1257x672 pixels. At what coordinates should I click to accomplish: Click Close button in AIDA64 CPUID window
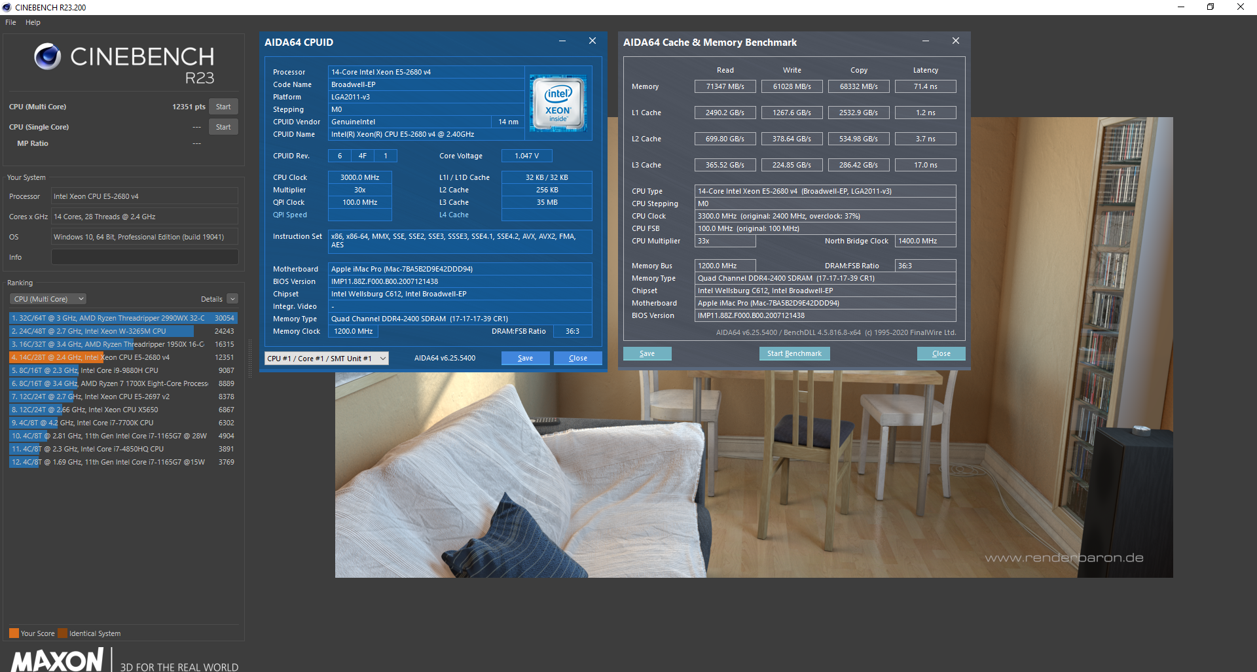578,359
